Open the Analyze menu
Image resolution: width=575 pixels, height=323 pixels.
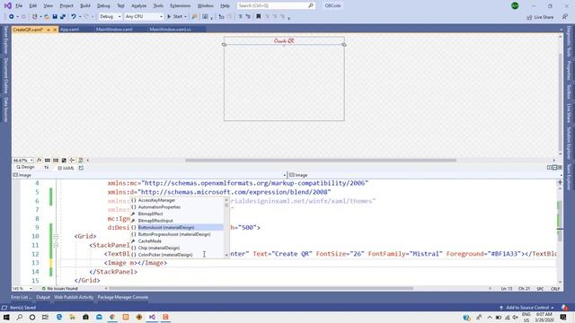pyautogui.click(x=138, y=6)
